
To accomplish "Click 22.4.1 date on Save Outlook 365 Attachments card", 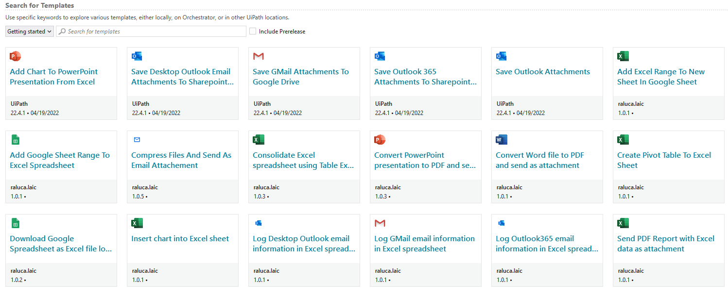I will pyautogui.click(x=399, y=113).
